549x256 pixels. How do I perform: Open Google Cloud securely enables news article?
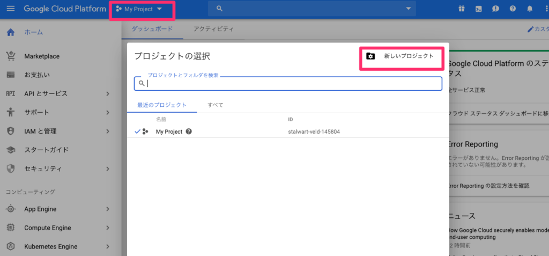point(499,233)
